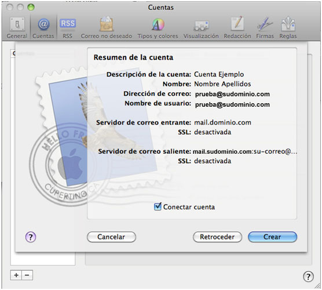Click the 'Cuentas' window title
Screen dimensions: 322x290
[161, 8]
